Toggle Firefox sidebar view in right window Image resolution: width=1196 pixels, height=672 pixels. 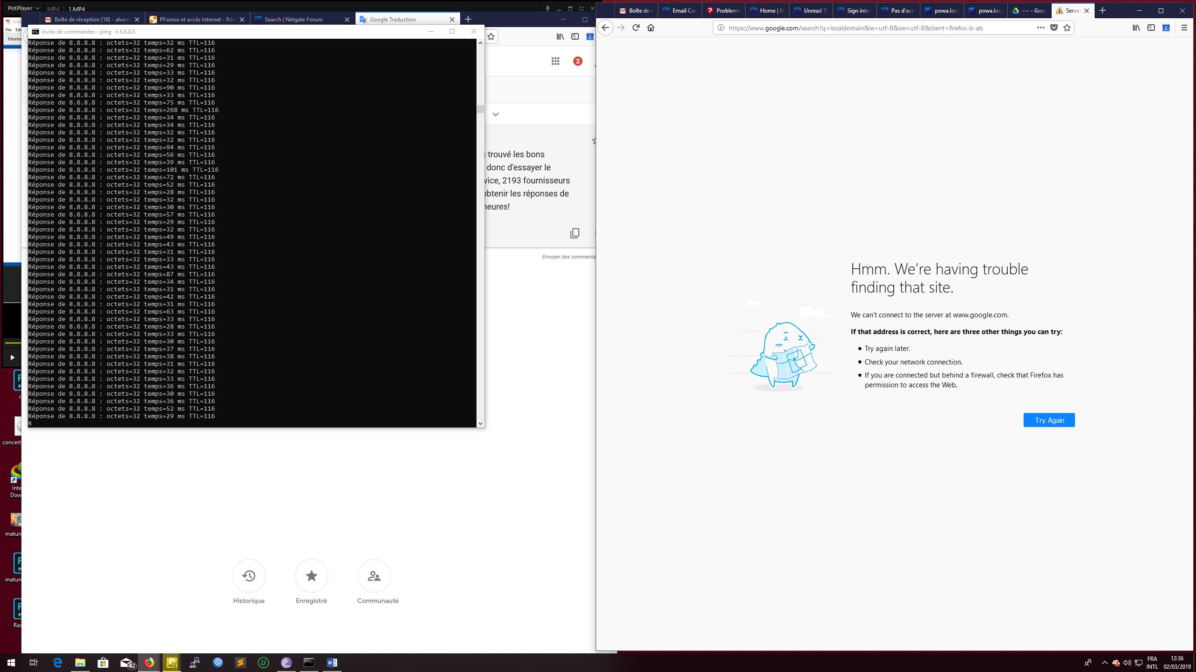point(1151,28)
